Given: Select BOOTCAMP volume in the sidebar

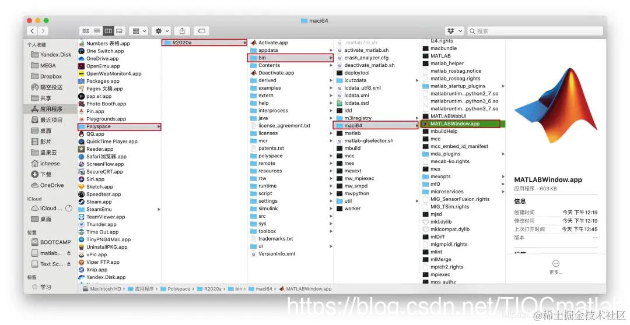Looking at the screenshot, I should coord(51,242).
